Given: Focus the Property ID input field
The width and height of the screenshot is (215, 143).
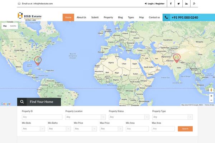Looking at the screenshot, I should point(42,117).
